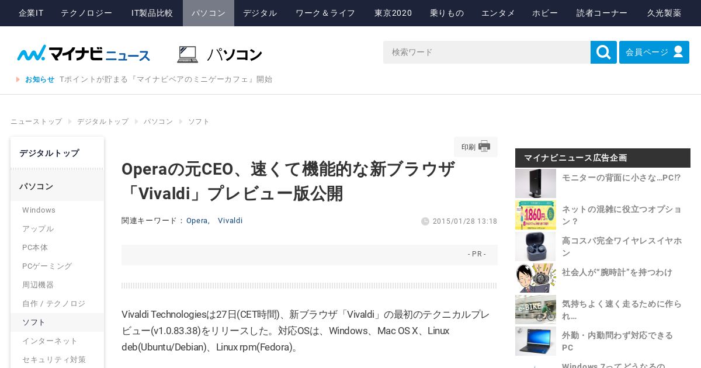
Task: Open the laptop thumbnail for 外勤・内勤
Action: click(536, 341)
